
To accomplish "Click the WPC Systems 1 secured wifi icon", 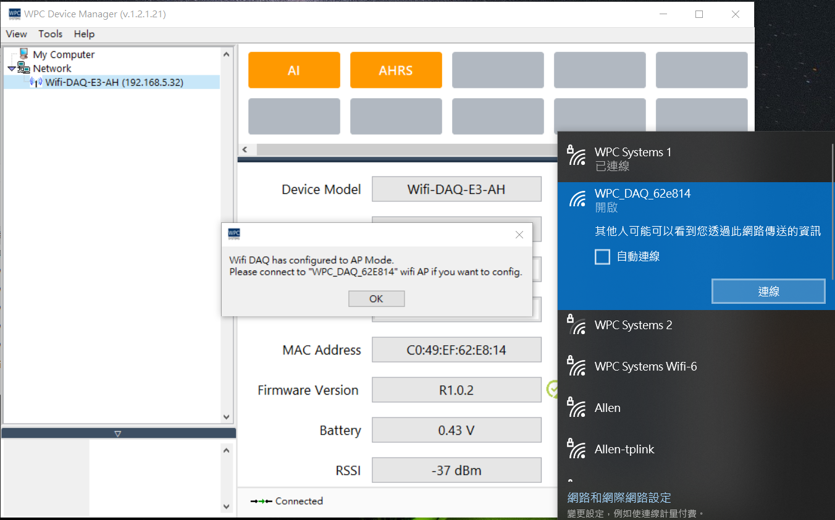I will pyautogui.click(x=576, y=156).
